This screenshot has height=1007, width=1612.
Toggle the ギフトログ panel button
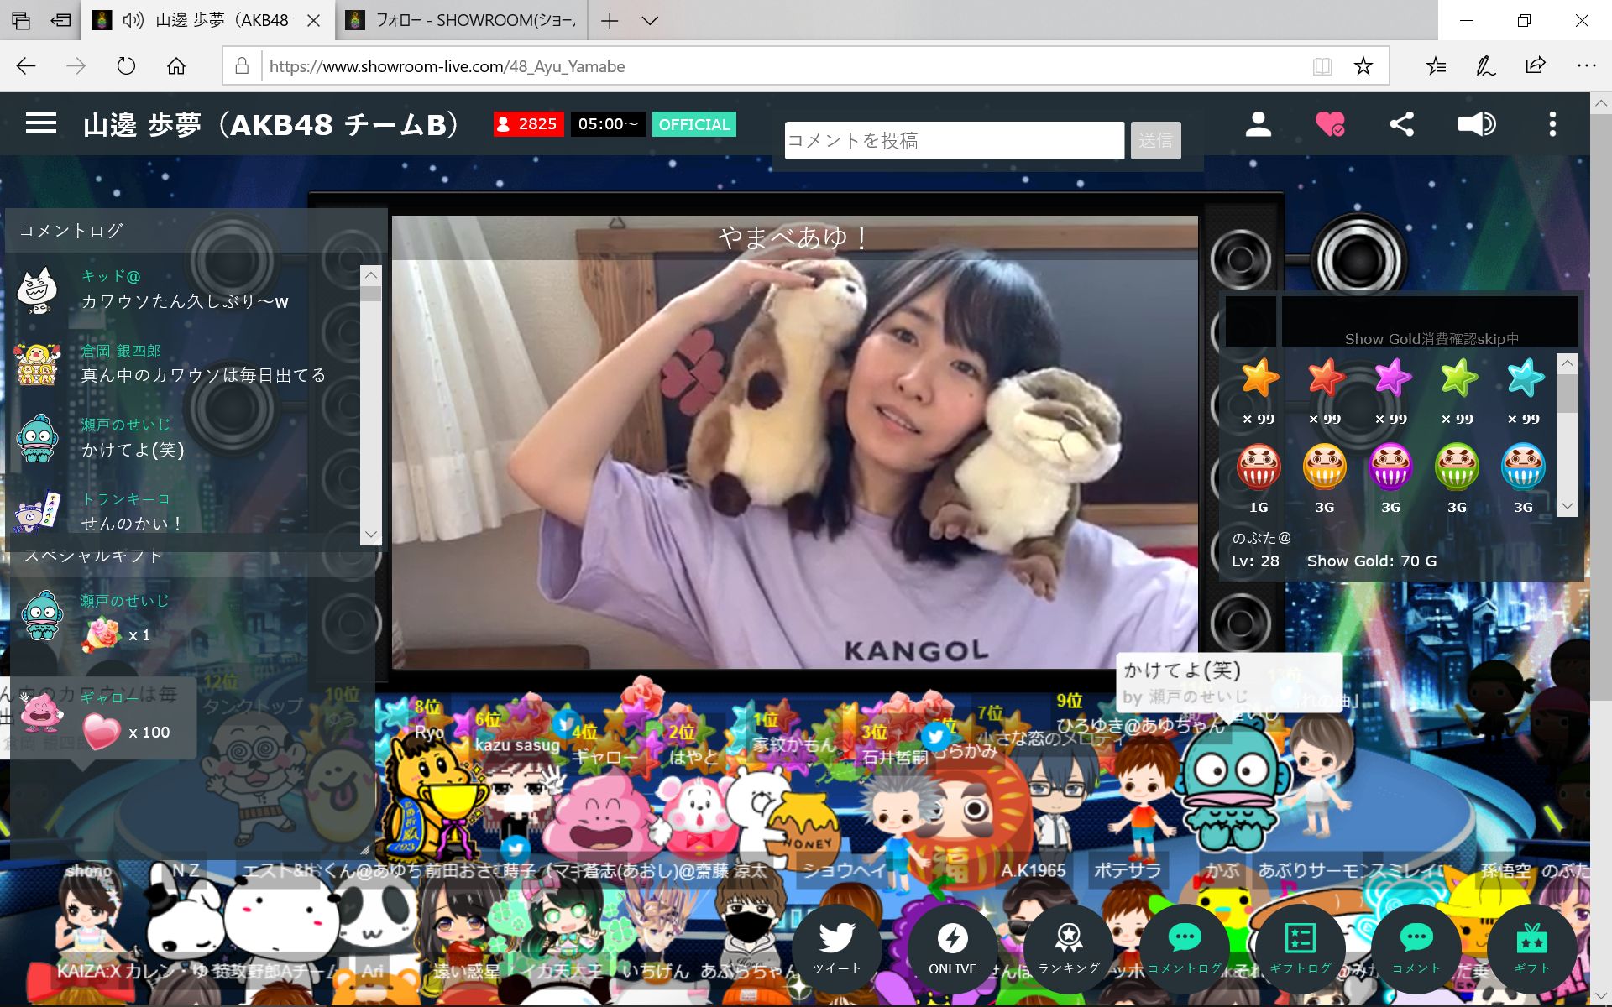(x=1301, y=949)
